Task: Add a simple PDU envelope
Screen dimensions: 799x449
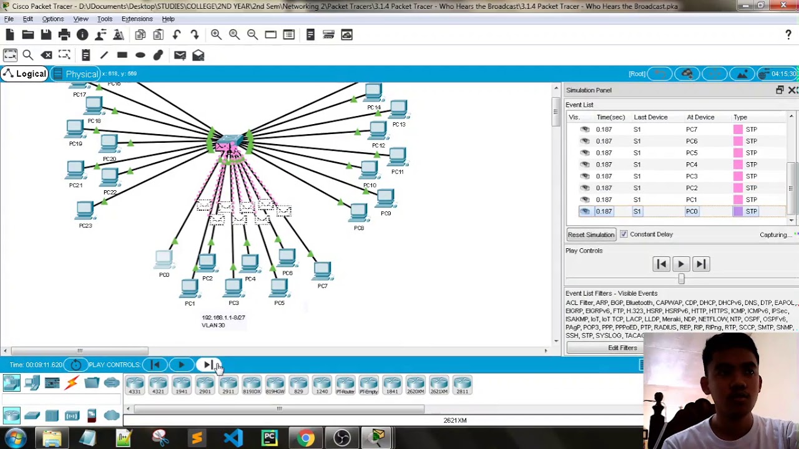Action: tap(180, 56)
